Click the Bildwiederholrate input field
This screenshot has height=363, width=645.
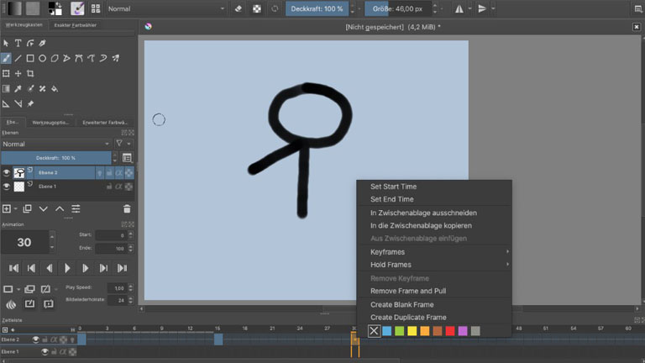119,300
